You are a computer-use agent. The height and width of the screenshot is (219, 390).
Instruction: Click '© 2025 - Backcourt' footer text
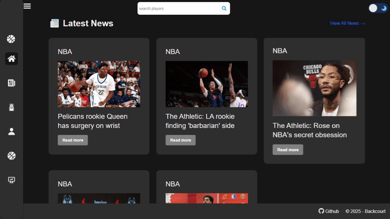pyautogui.click(x=366, y=211)
